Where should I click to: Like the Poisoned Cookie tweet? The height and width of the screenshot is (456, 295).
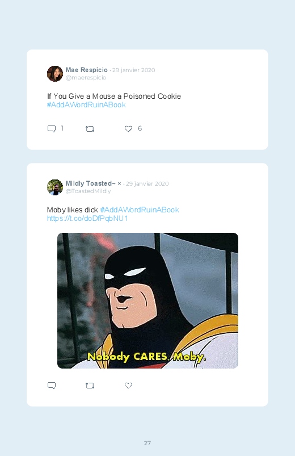(128, 128)
